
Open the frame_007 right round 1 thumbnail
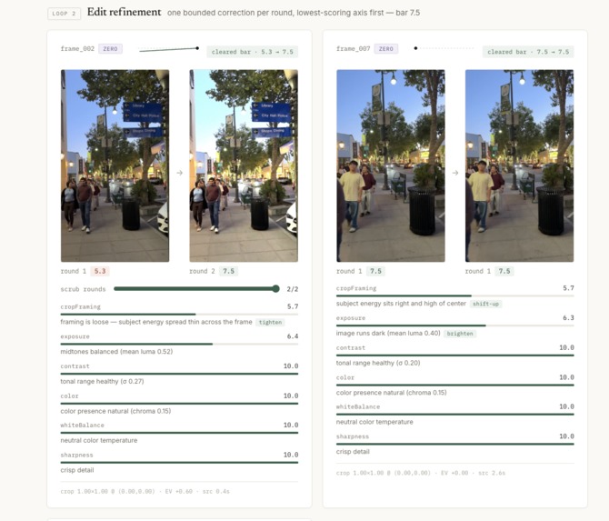pos(519,165)
